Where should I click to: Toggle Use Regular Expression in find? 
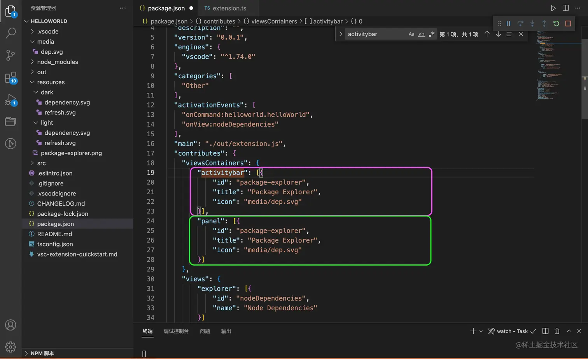(431, 34)
